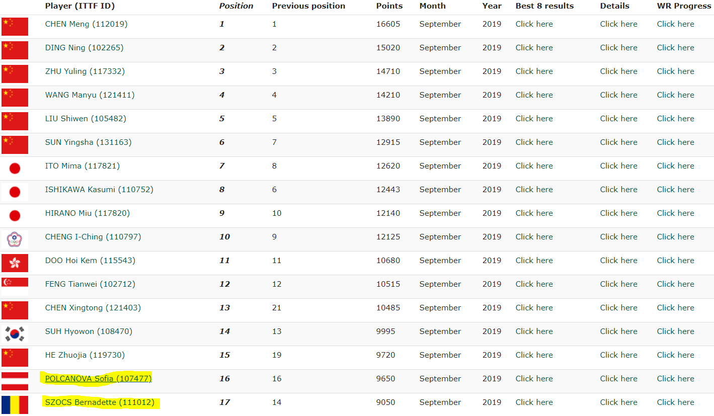Screen dimensions: 714x416
Task: Open WR Progress link for ZHU Yuling
Action: point(675,71)
